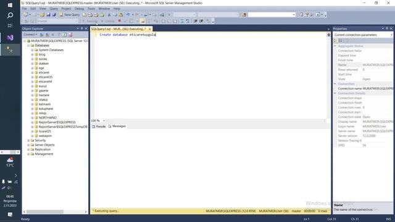Click the Save icon in the toolbar

tap(48, 15)
